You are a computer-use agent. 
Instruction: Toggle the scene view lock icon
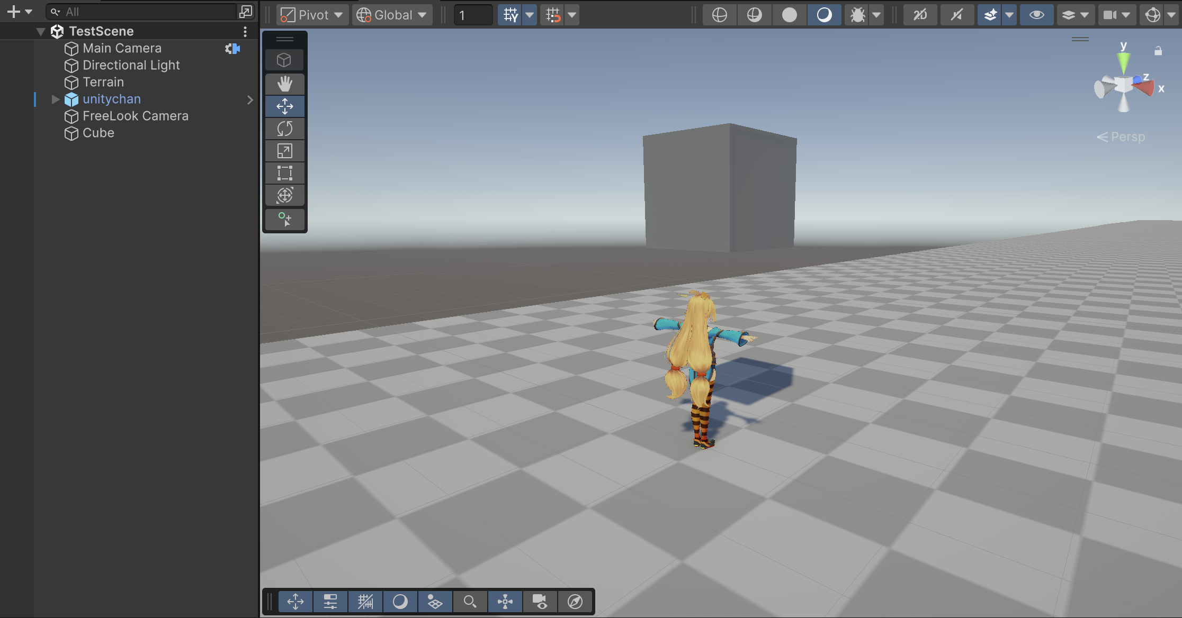click(x=1158, y=51)
